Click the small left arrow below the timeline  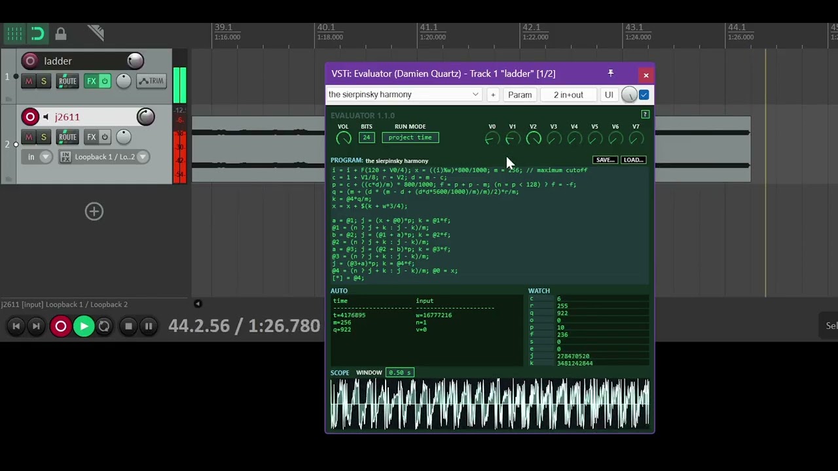[x=198, y=304]
